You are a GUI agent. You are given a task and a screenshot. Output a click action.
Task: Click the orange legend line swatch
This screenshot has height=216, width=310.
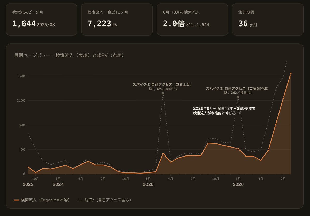(x=17, y=200)
